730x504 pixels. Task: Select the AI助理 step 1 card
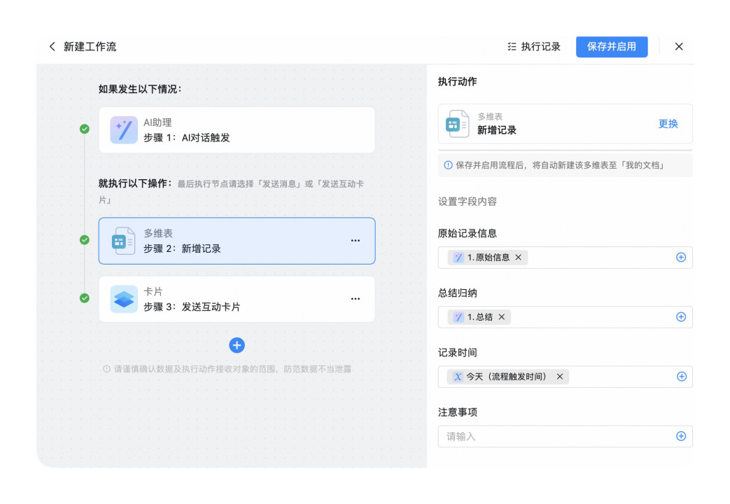tap(237, 130)
